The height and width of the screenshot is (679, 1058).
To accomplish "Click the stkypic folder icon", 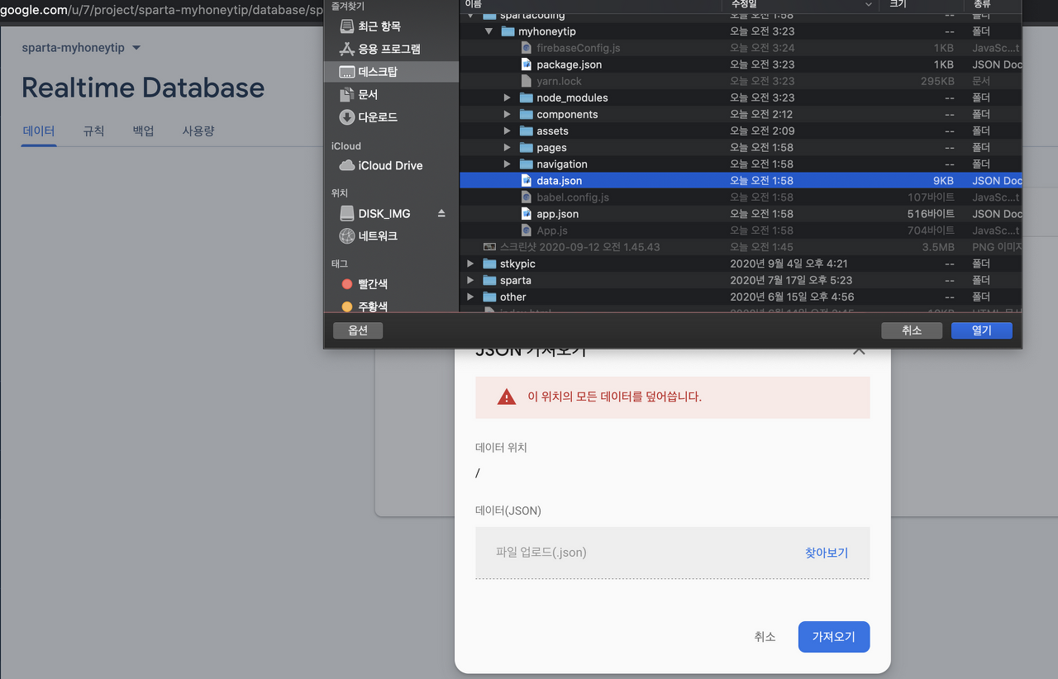I will pyautogui.click(x=490, y=264).
